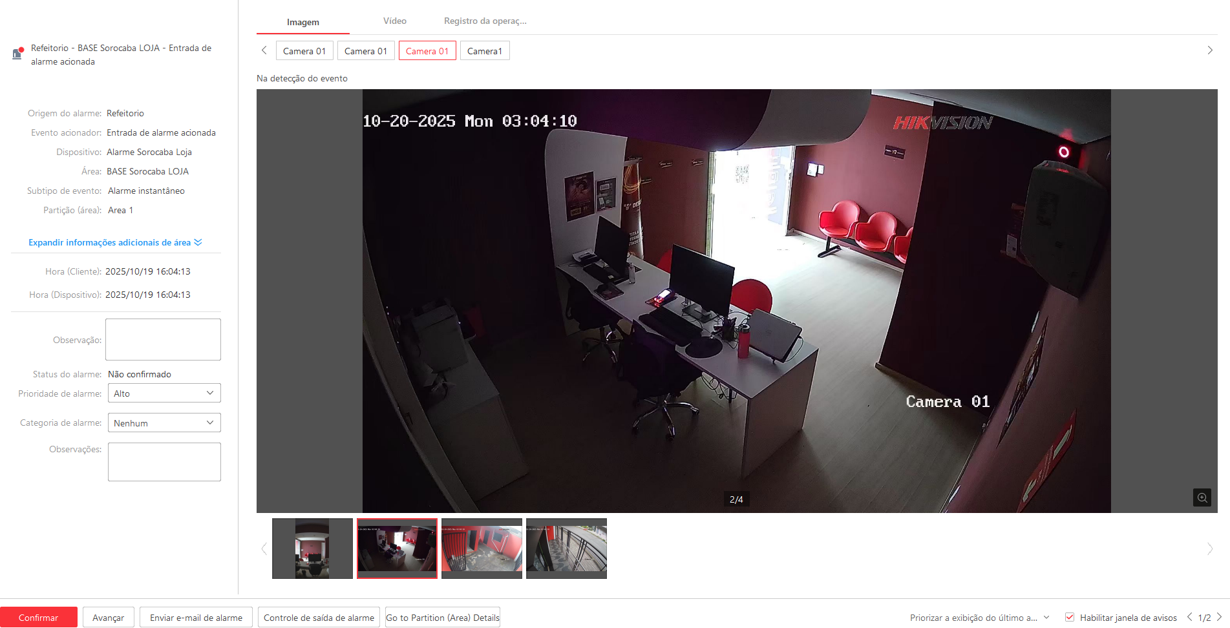Click into the Observação text field
The width and height of the screenshot is (1230, 628).
pos(163,339)
